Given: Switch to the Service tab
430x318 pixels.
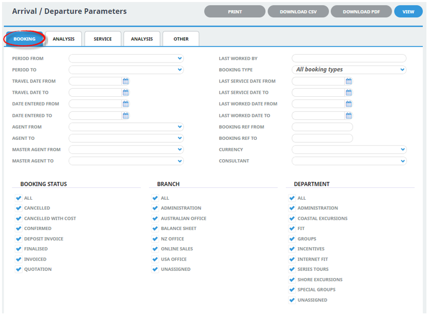Looking at the screenshot, I should pos(103,39).
